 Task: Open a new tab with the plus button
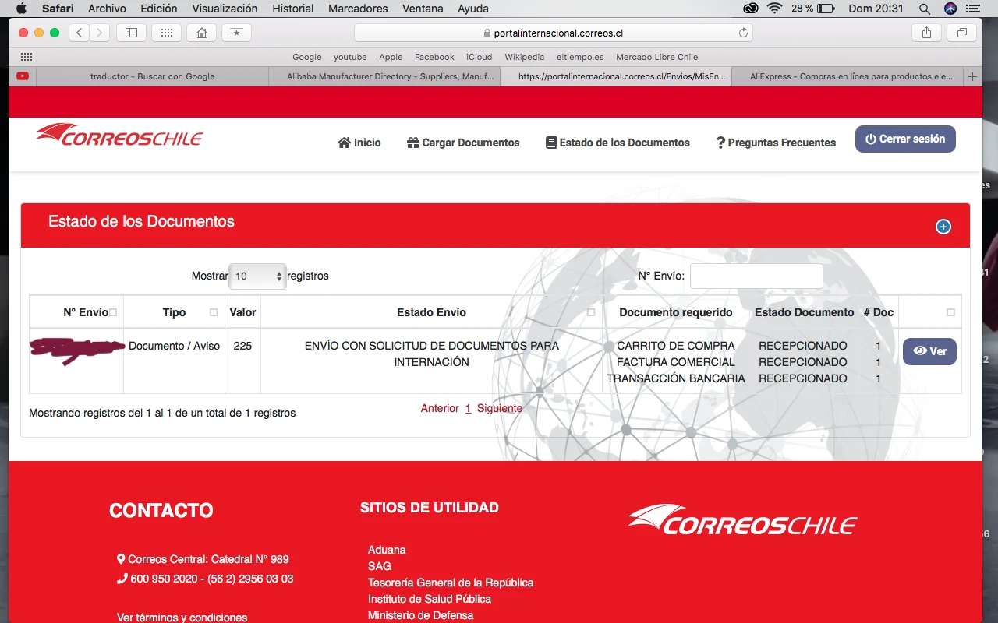972,76
